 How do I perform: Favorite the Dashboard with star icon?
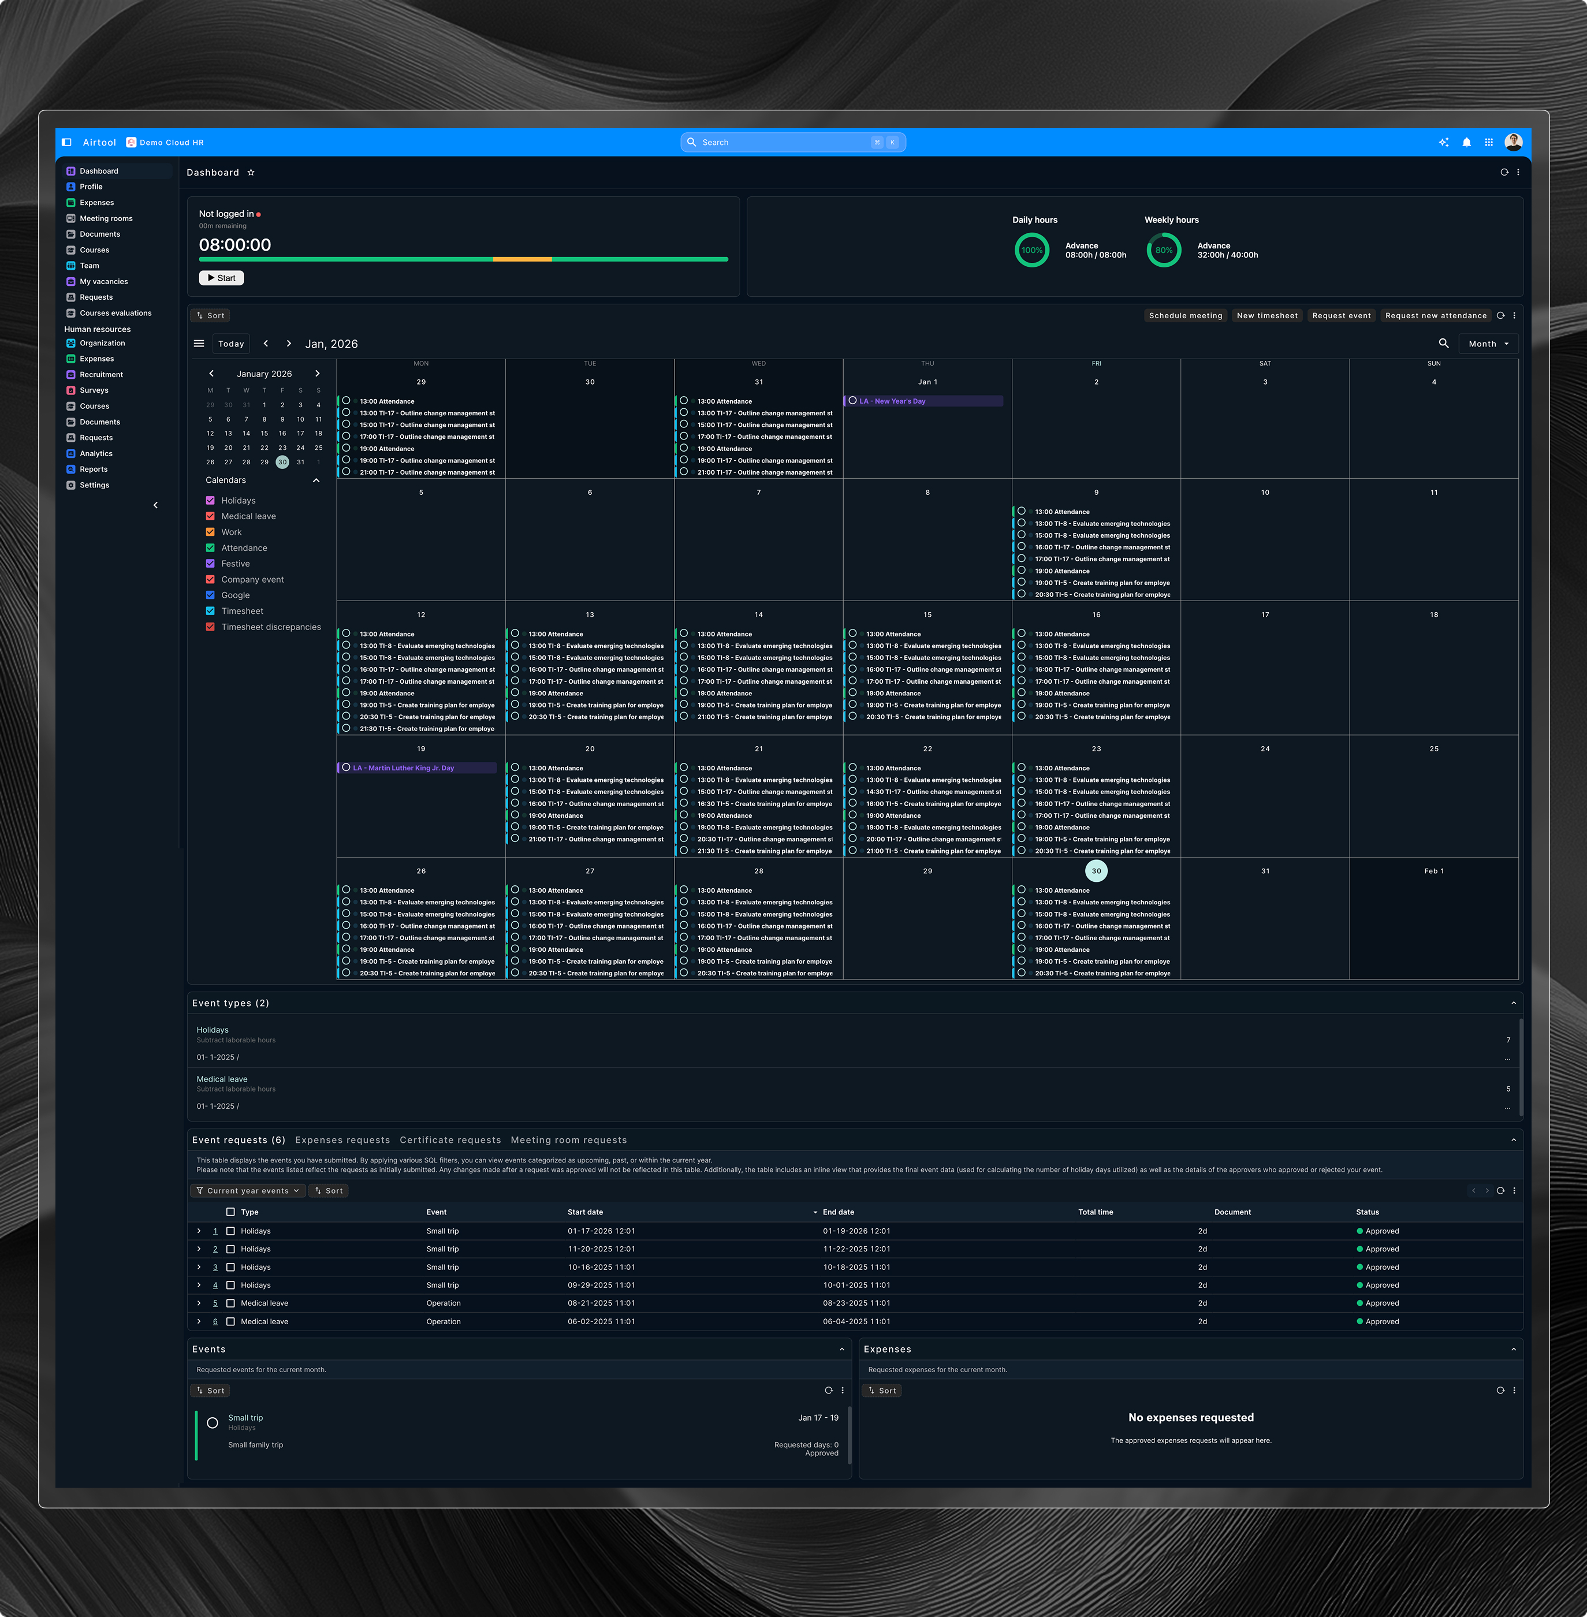coord(251,173)
